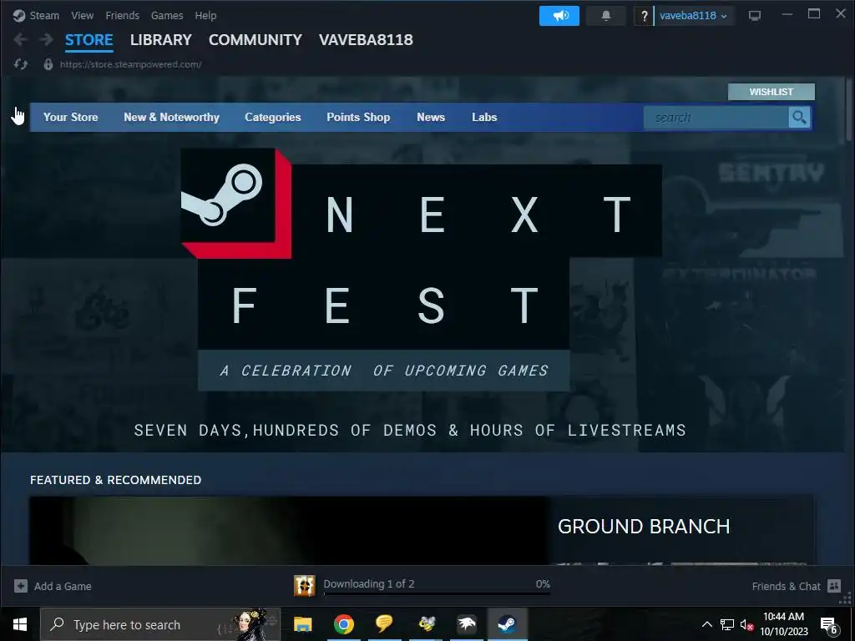Open the Your Store dropdown
Image resolution: width=855 pixels, height=641 pixels.
click(x=71, y=117)
